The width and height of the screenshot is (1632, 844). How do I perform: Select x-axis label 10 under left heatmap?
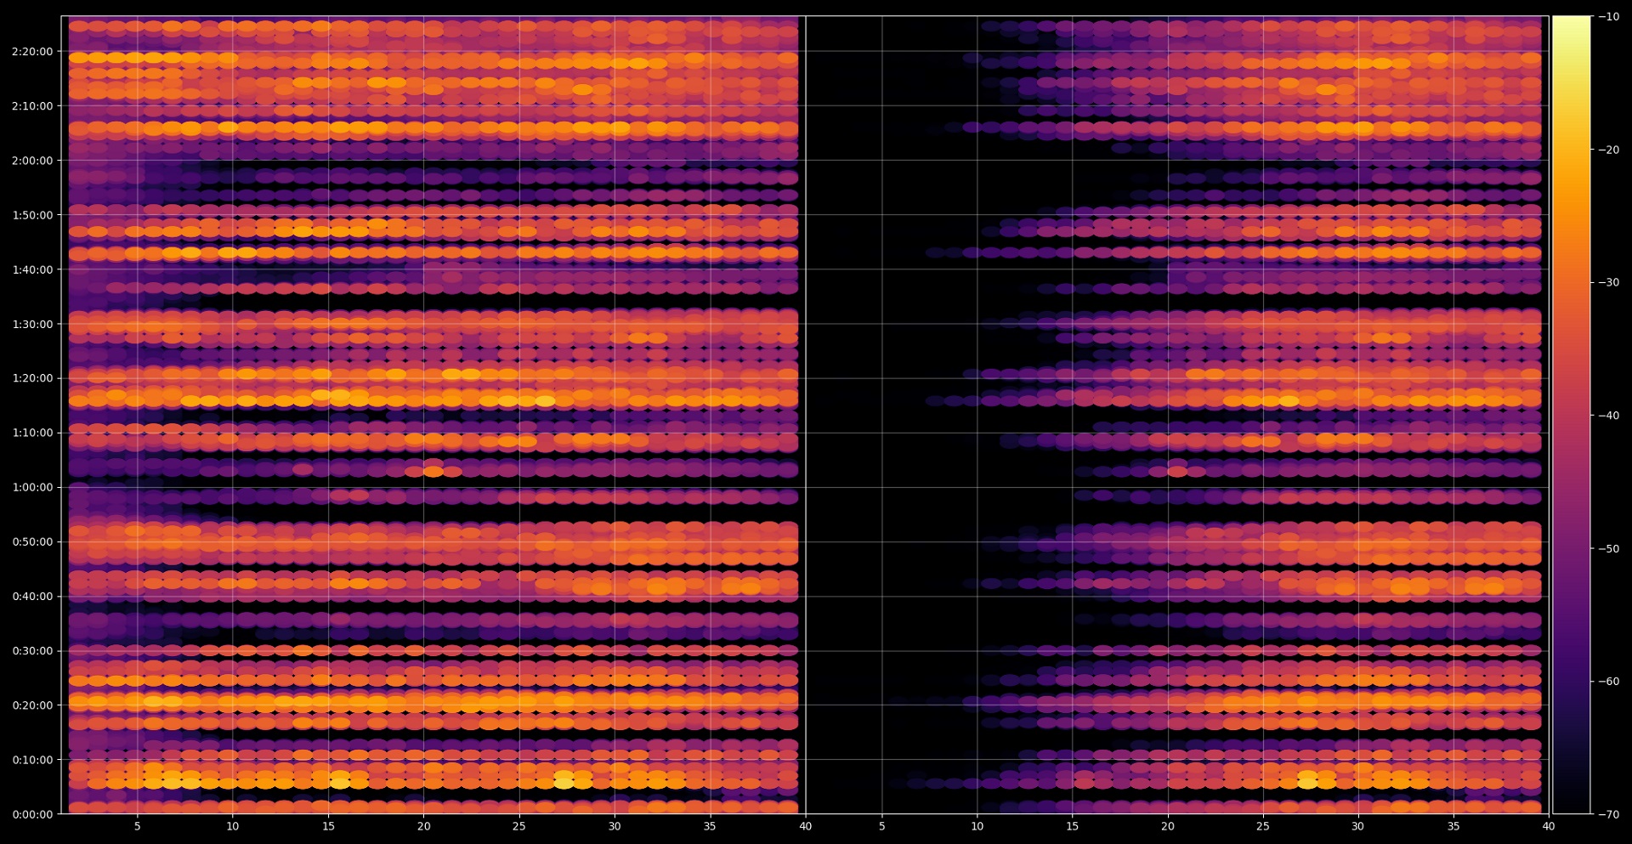coord(233,826)
